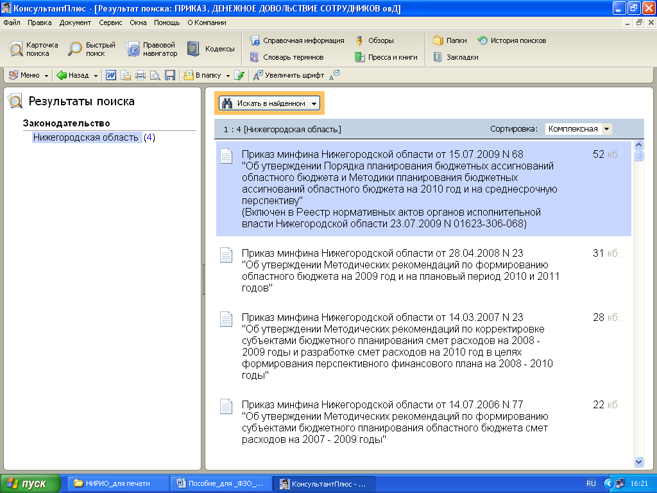This screenshot has height=493, width=657.
Task: Click the Результаты поиска panel icon
Action: [15, 101]
